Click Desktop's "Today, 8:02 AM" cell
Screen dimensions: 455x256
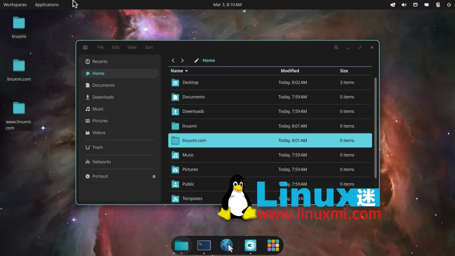[x=292, y=83]
